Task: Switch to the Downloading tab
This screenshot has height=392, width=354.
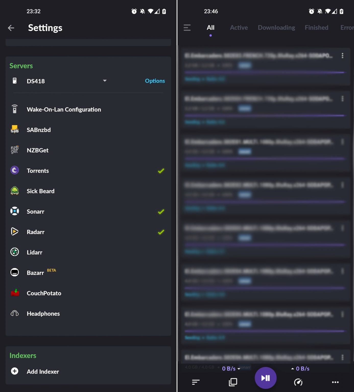Action: [276, 28]
